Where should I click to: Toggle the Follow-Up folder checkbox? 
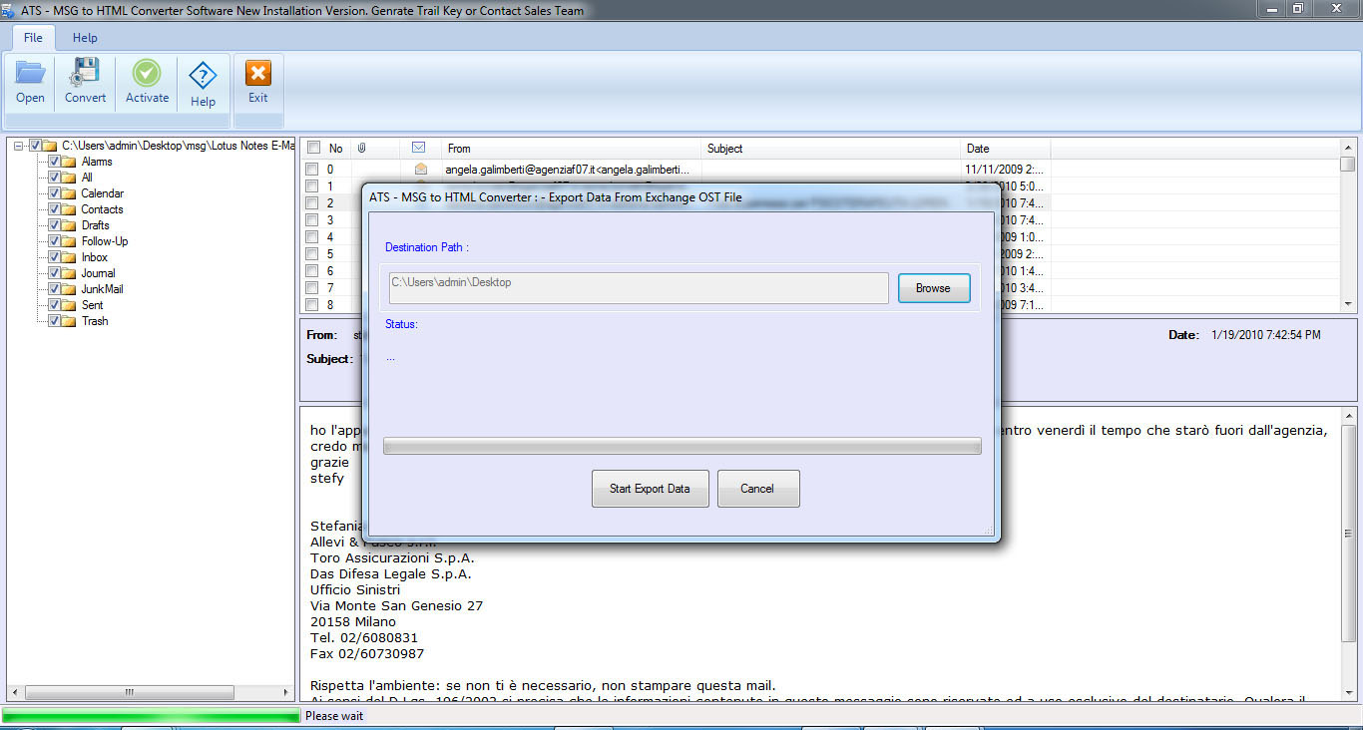pos(54,241)
